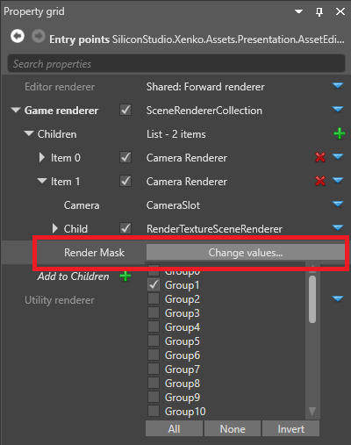Screen dimensions: 351x445
Task: Open the Child renderer type dropdown
Action: point(338,227)
